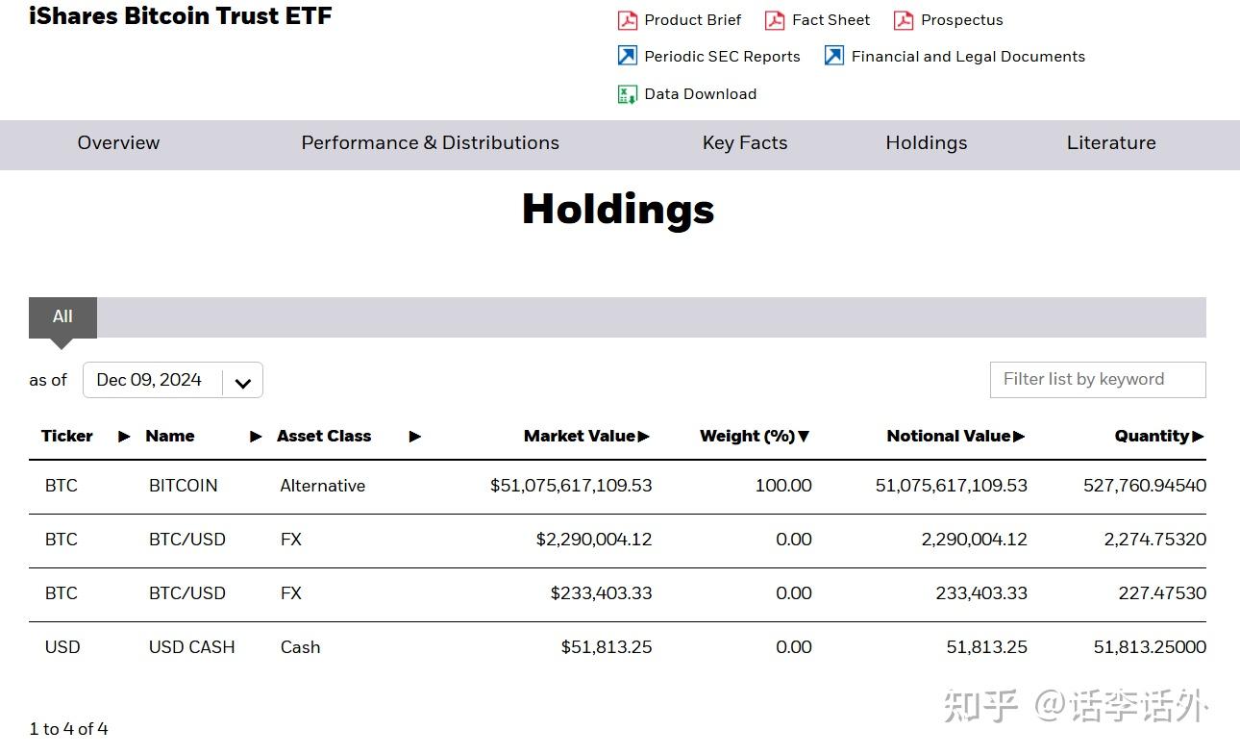Sort by Ticker column arrow
The image size is (1240, 755).
coord(124,437)
